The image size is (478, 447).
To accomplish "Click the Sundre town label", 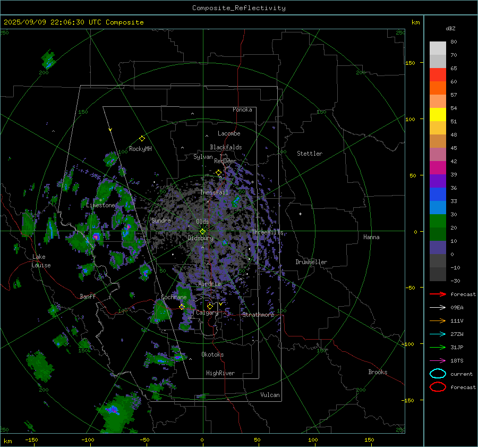I will point(161,220).
